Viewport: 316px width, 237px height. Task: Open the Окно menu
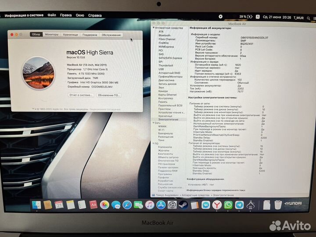coord(80,15)
